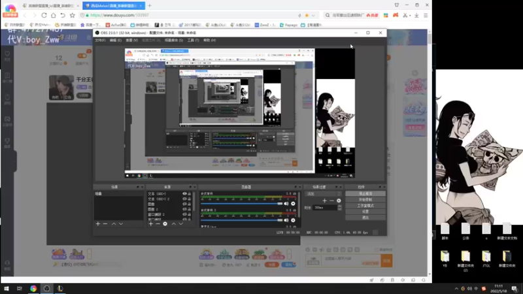Viewport: 523px width, 294px height.
Task: Remove the selected source with the minus icon
Action: coord(158,223)
